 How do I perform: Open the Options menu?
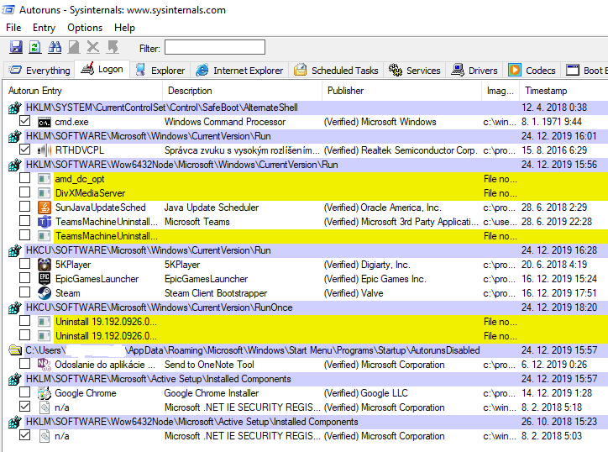[85, 28]
